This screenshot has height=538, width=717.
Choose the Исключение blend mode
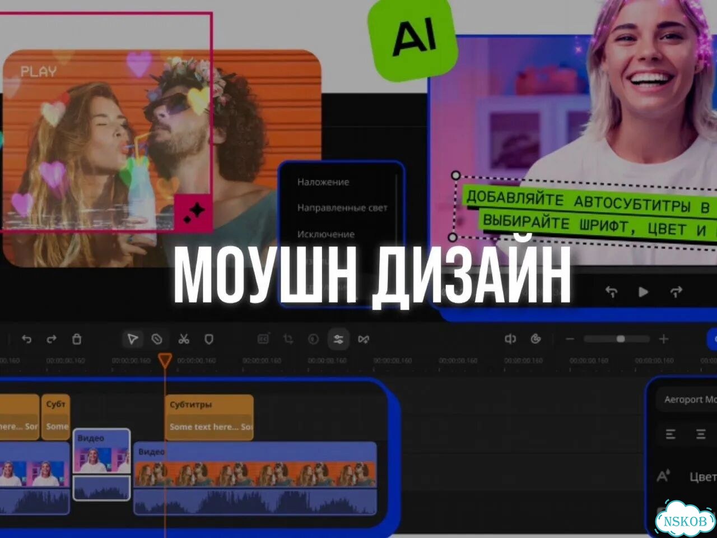(x=326, y=234)
